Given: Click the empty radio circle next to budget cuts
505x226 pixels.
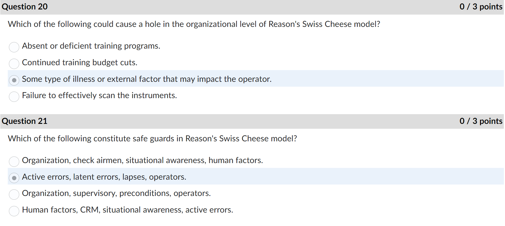Looking at the screenshot, I should 14,64.
